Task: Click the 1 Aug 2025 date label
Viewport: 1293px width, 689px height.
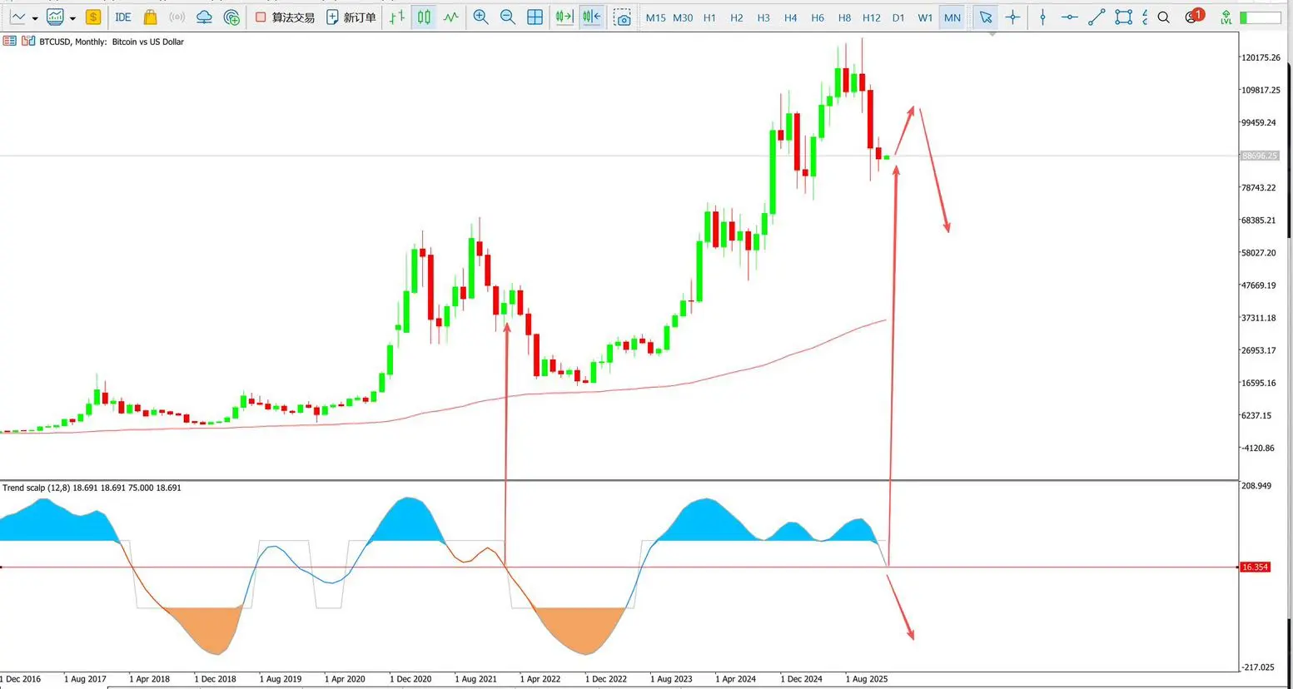Action: [867, 679]
